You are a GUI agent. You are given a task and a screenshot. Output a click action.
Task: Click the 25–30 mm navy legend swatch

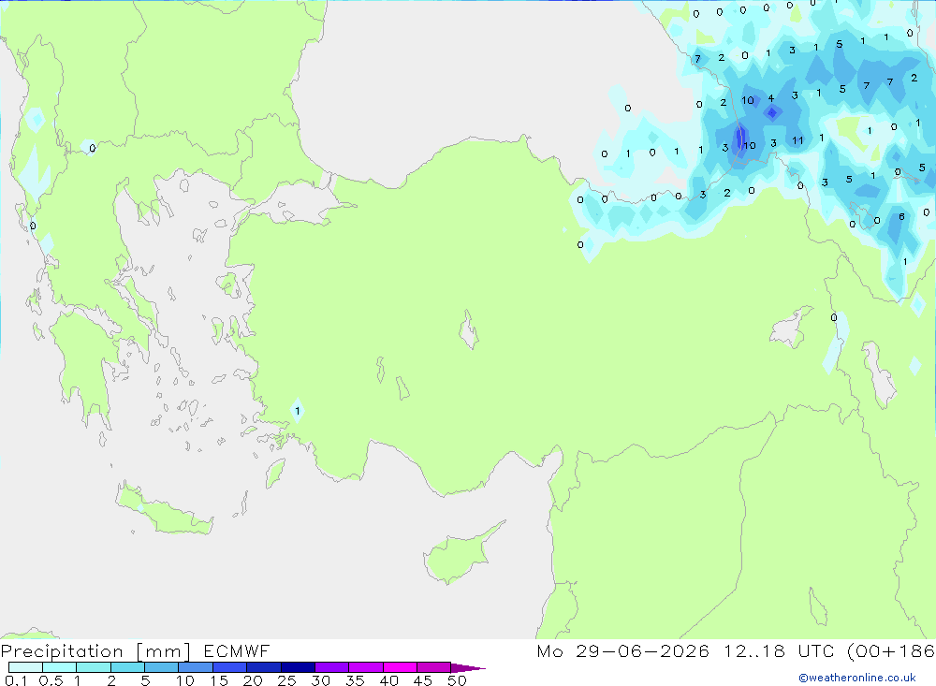pos(298,667)
